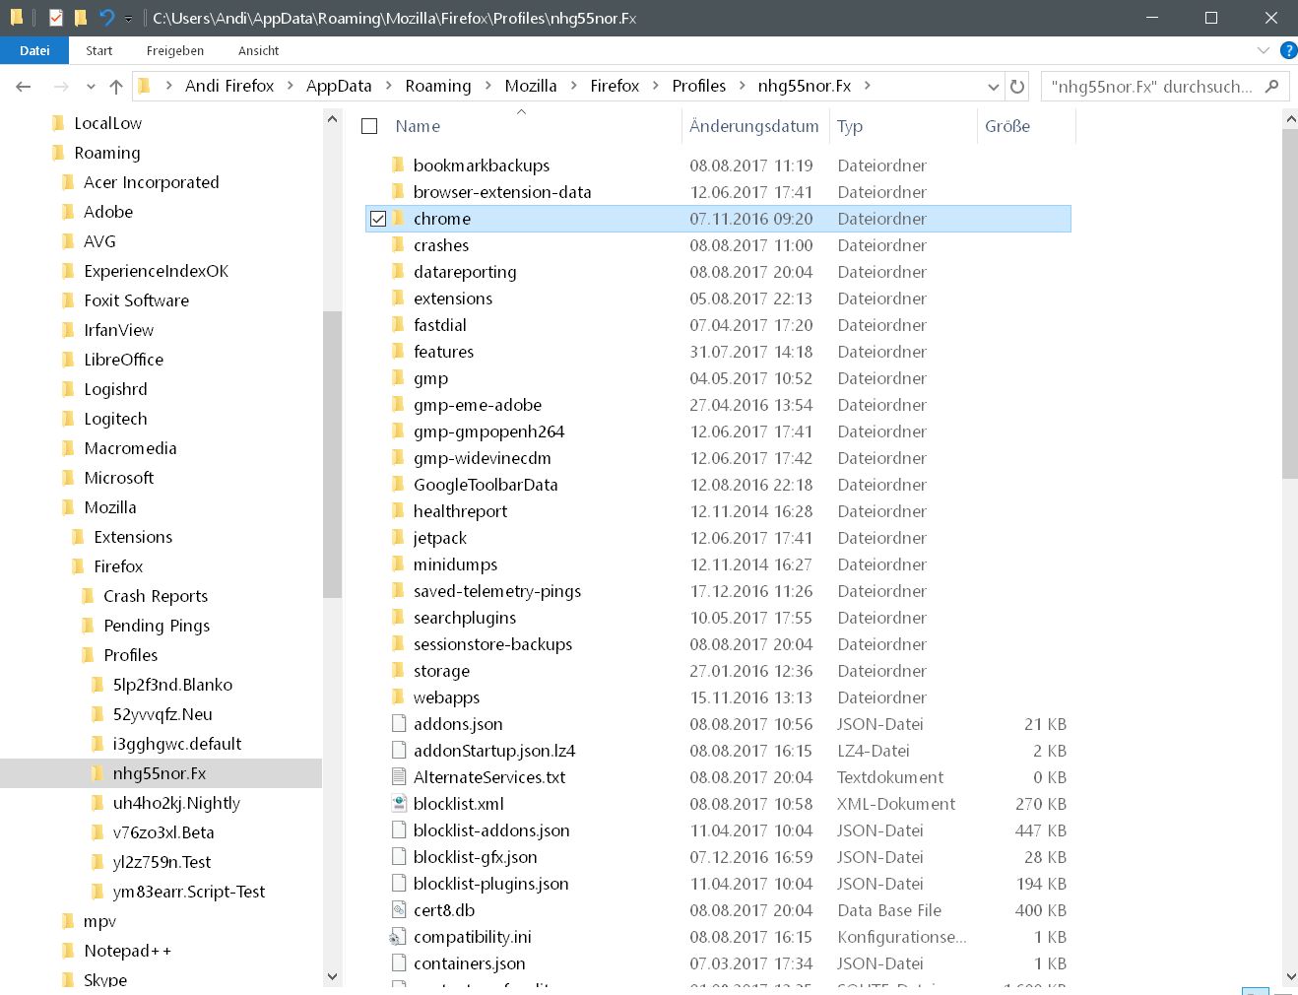The image size is (1298, 995).
Task: Open the Freigeben ribbon tab
Action: point(174,50)
